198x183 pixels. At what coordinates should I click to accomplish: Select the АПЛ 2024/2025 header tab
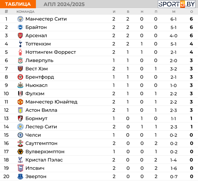(x=64, y=4)
